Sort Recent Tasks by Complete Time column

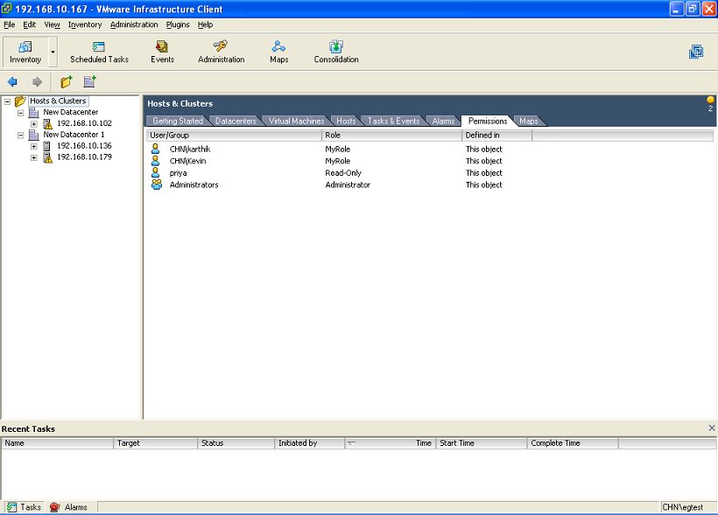coord(573,443)
